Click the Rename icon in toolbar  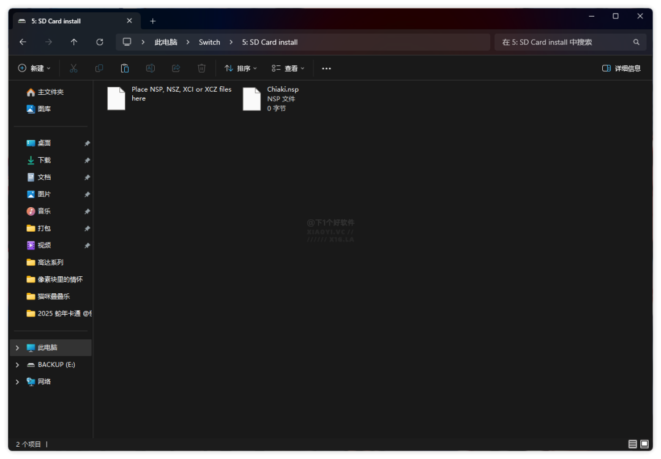point(151,68)
